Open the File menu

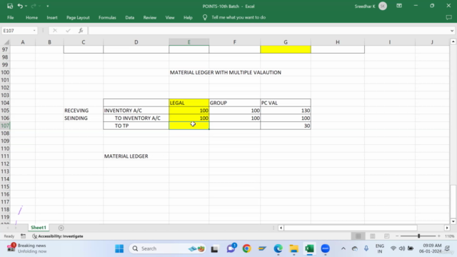pos(11,17)
